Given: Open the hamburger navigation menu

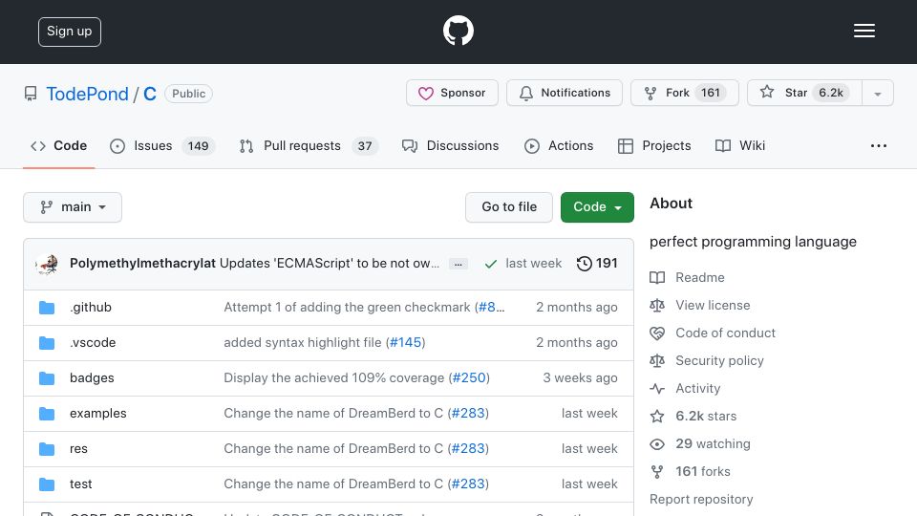Looking at the screenshot, I should tap(864, 31).
